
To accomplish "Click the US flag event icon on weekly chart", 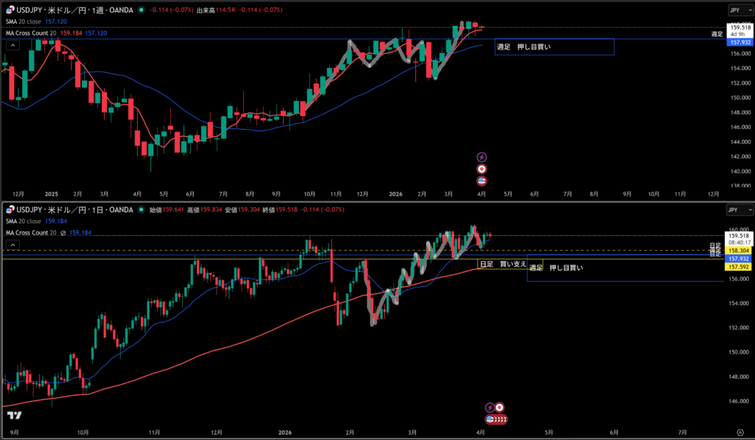I will coord(482,181).
